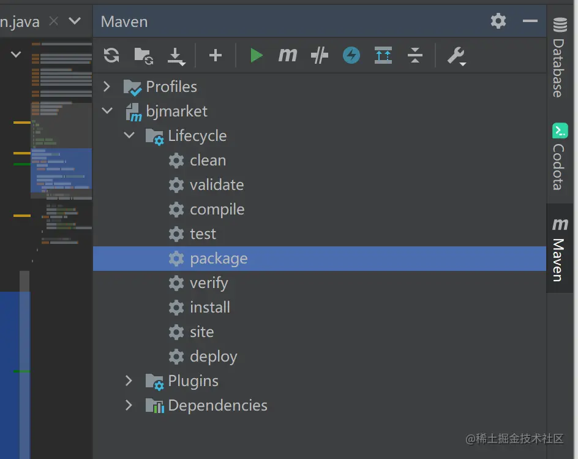
Task: Click the bjmarket Maven project icon
Action: pyautogui.click(x=133, y=112)
